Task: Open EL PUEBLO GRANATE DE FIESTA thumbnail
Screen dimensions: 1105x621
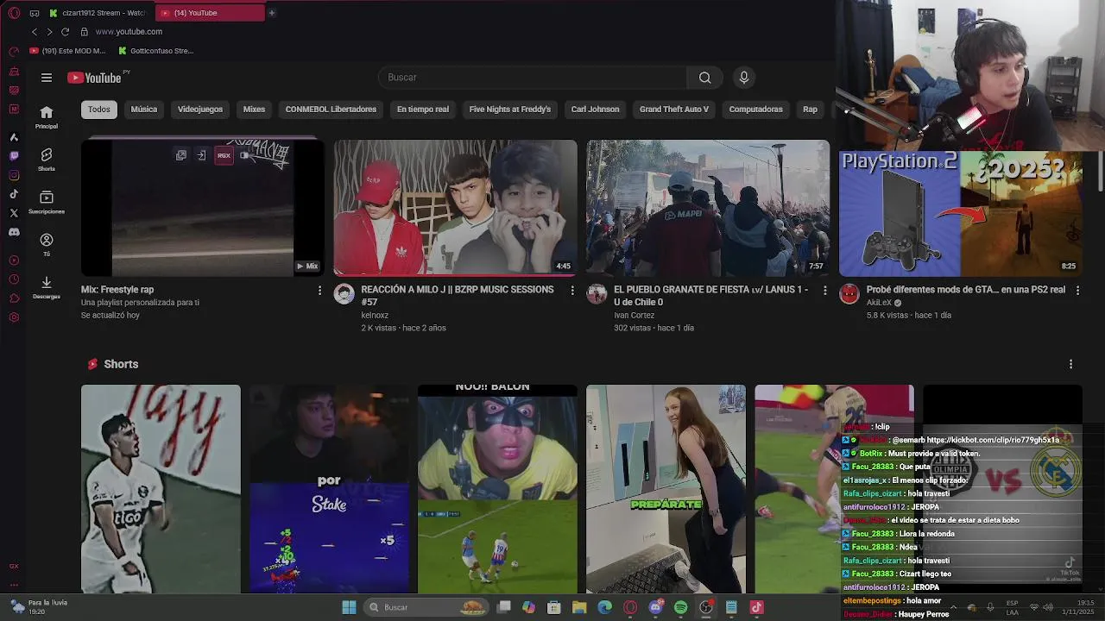Action: [x=708, y=208]
